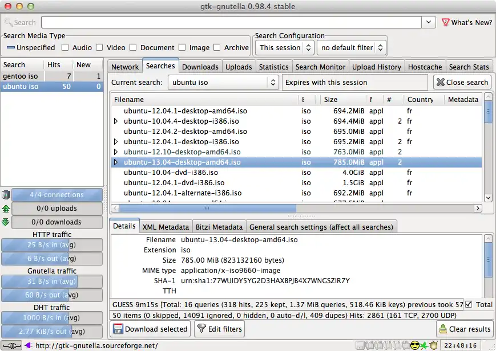Select the ubuntu iso search row
The image size is (496, 351).
click(x=52, y=87)
